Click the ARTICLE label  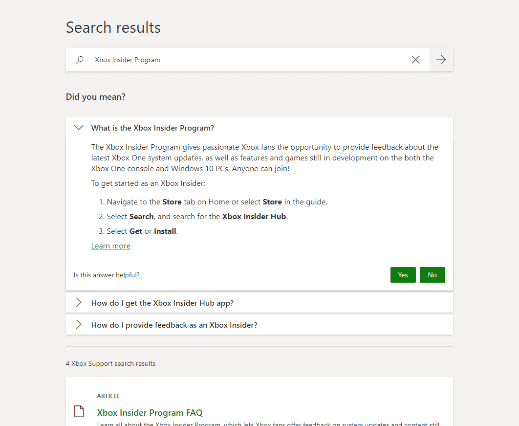pyautogui.click(x=108, y=396)
